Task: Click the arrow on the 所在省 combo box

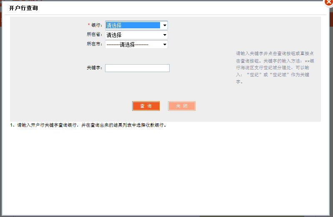Action: 165,35
